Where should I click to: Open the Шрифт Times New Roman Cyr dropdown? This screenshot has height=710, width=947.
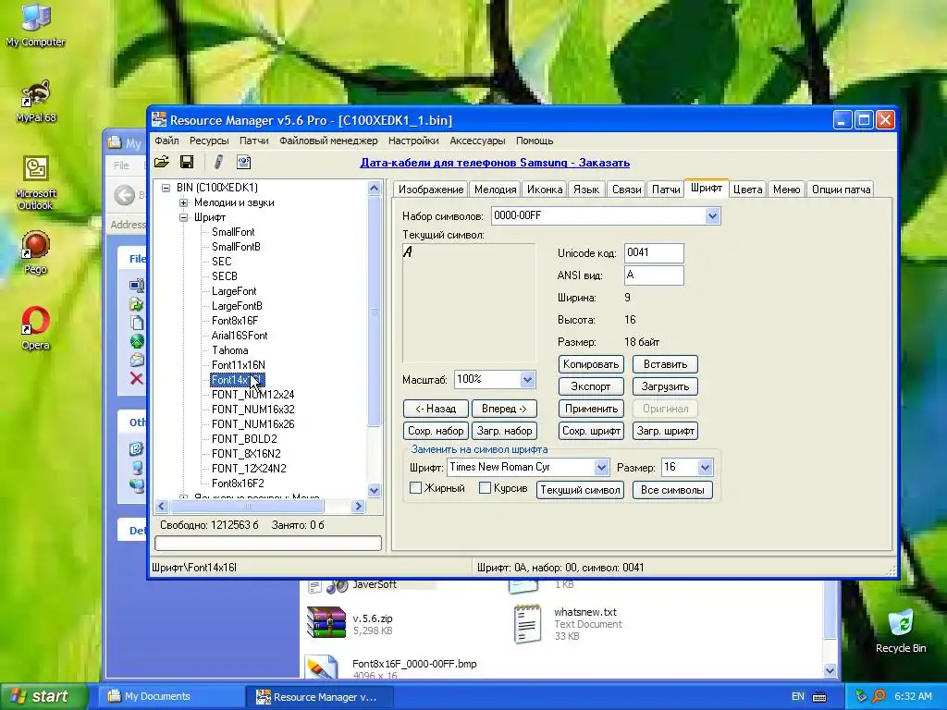601,467
